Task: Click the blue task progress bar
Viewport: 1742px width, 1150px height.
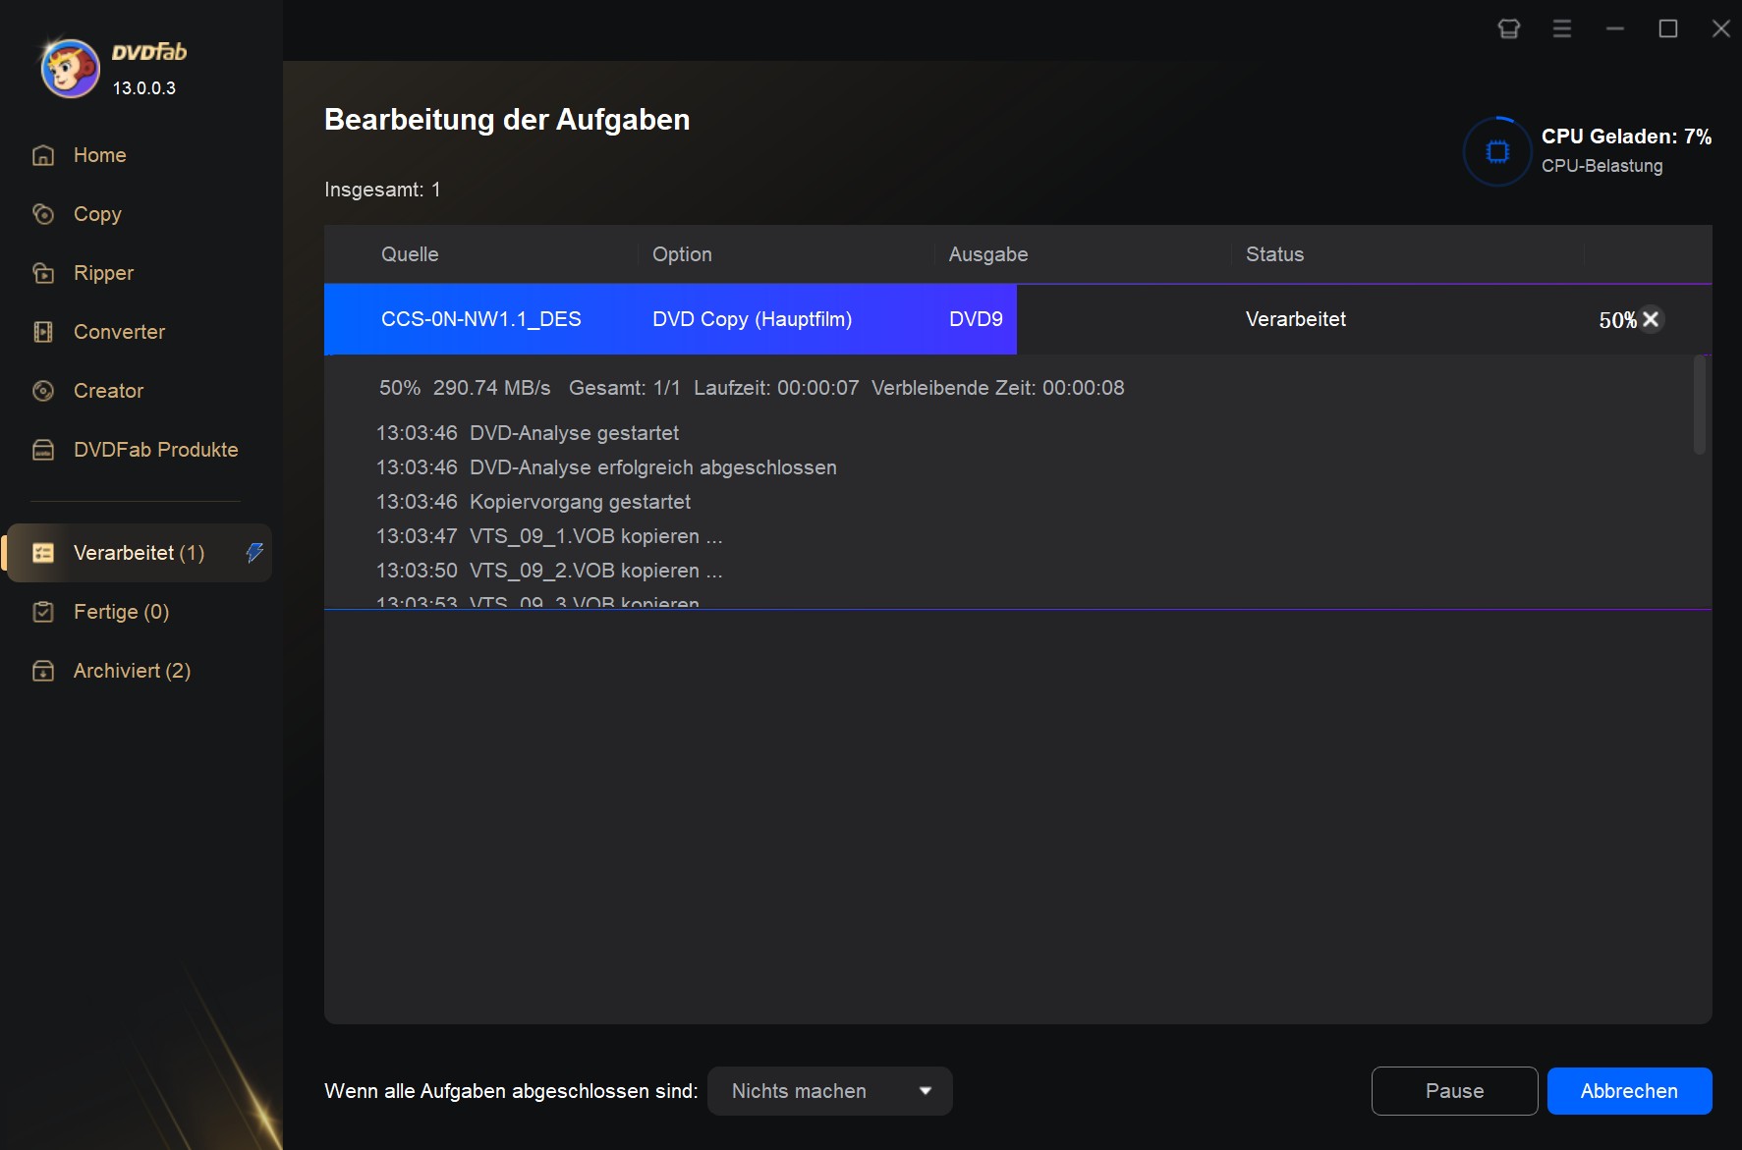Action: pos(670,319)
